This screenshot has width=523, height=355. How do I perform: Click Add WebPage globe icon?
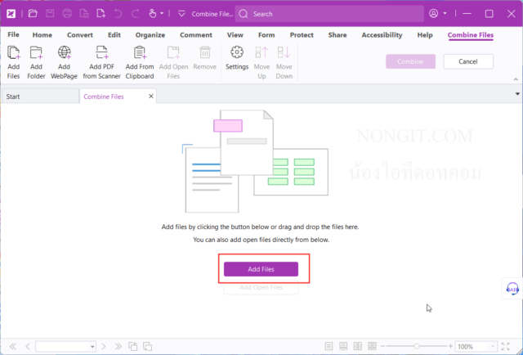[64, 62]
